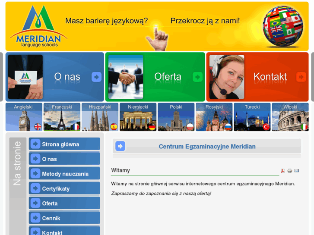The width and height of the screenshot is (314, 235).
Task: Click the Big Ben image on Angielski tile
Action: tap(24, 121)
